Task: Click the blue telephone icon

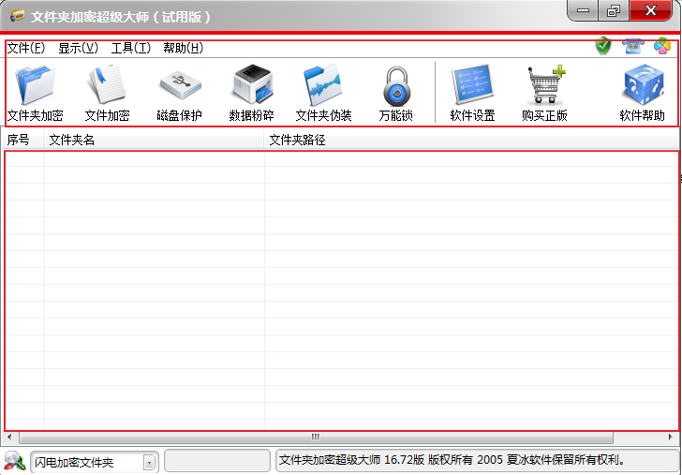Action: click(x=633, y=46)
